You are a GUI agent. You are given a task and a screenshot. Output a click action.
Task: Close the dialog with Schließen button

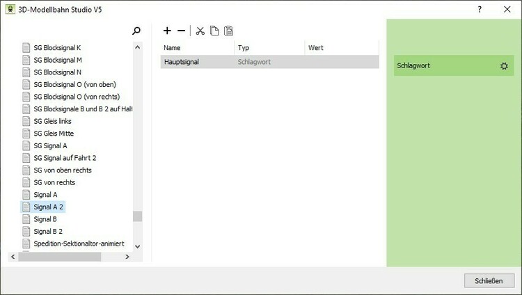(489, 280)
